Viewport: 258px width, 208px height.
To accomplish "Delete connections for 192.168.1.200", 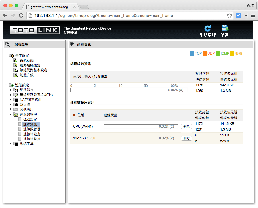I will tap(186, 138).
